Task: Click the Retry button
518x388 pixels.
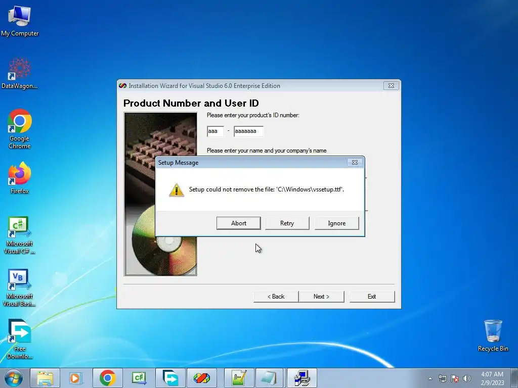Action: 287,223
